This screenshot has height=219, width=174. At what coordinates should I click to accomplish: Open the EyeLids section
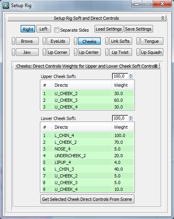coord(58,41)
